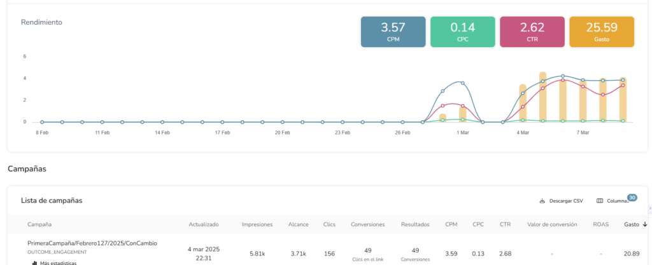Open the Columnas column selector
652x265 pixels.
[x=613, y=201]
